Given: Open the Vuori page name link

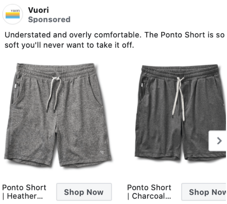Looking at the screenshot, I should pyautogui.click(x=38, y=10).
